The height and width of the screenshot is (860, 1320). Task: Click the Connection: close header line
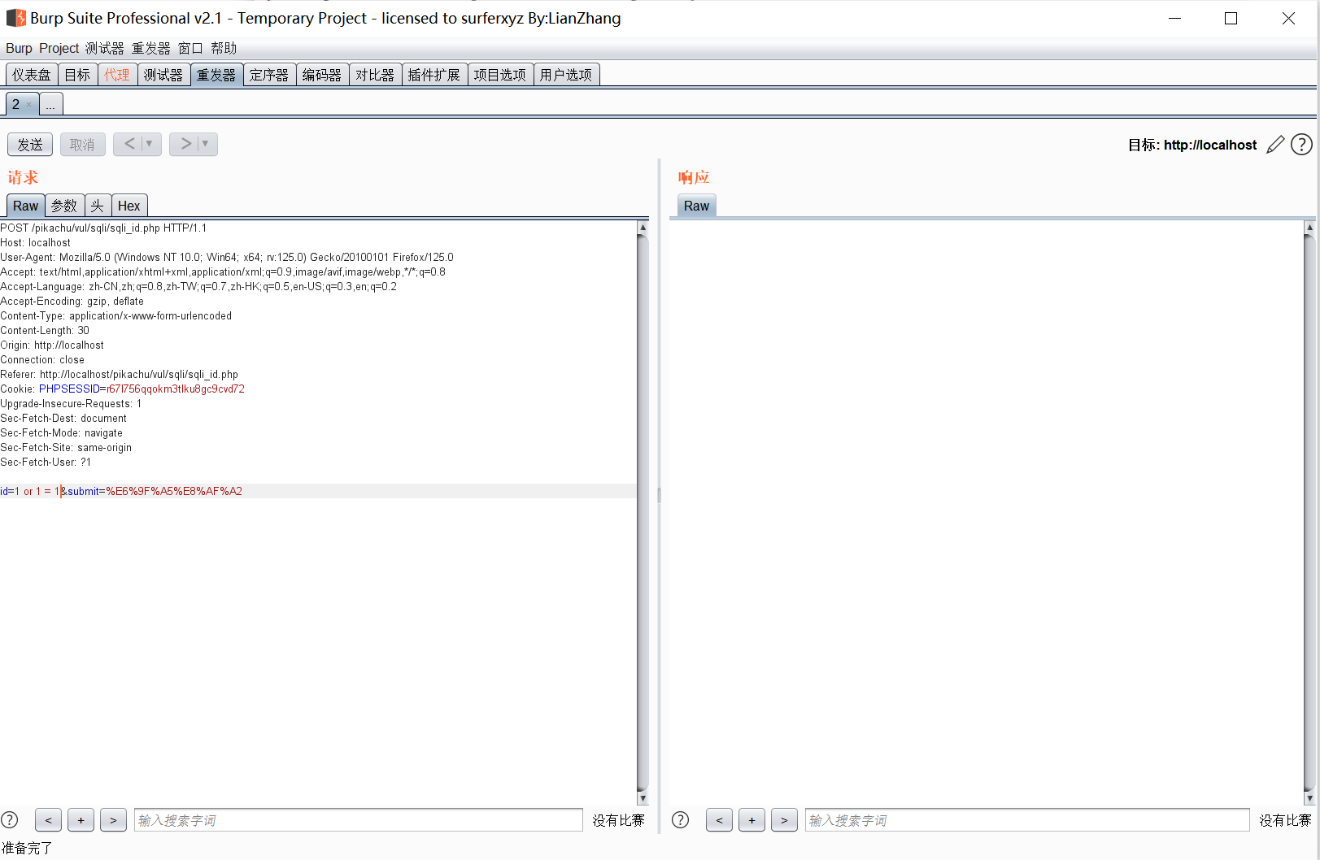[42, 359]
